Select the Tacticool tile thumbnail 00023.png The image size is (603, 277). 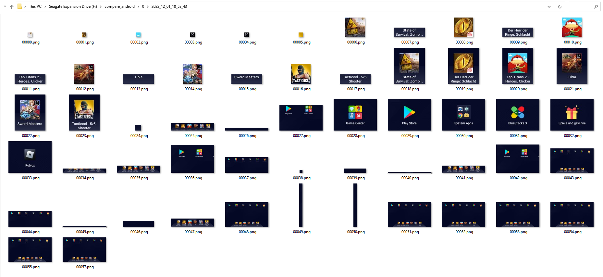[84, 113]
